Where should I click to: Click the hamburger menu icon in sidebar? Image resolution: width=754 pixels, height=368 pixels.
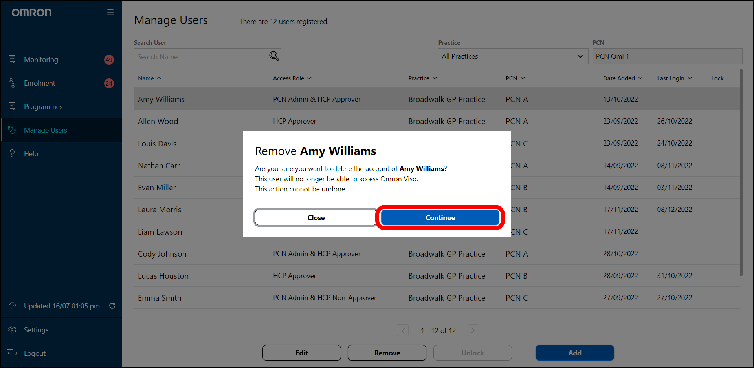(110, 13)
